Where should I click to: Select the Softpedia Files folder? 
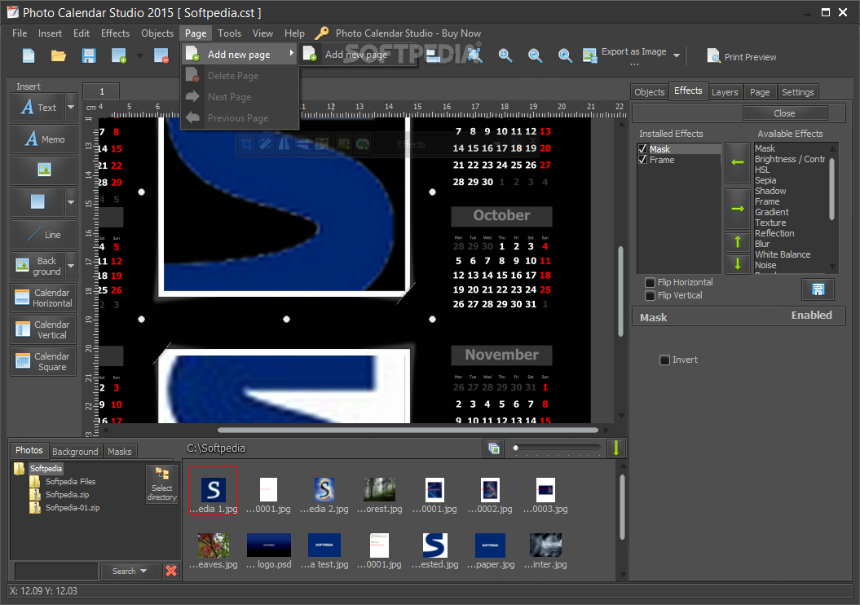(70, 482)
